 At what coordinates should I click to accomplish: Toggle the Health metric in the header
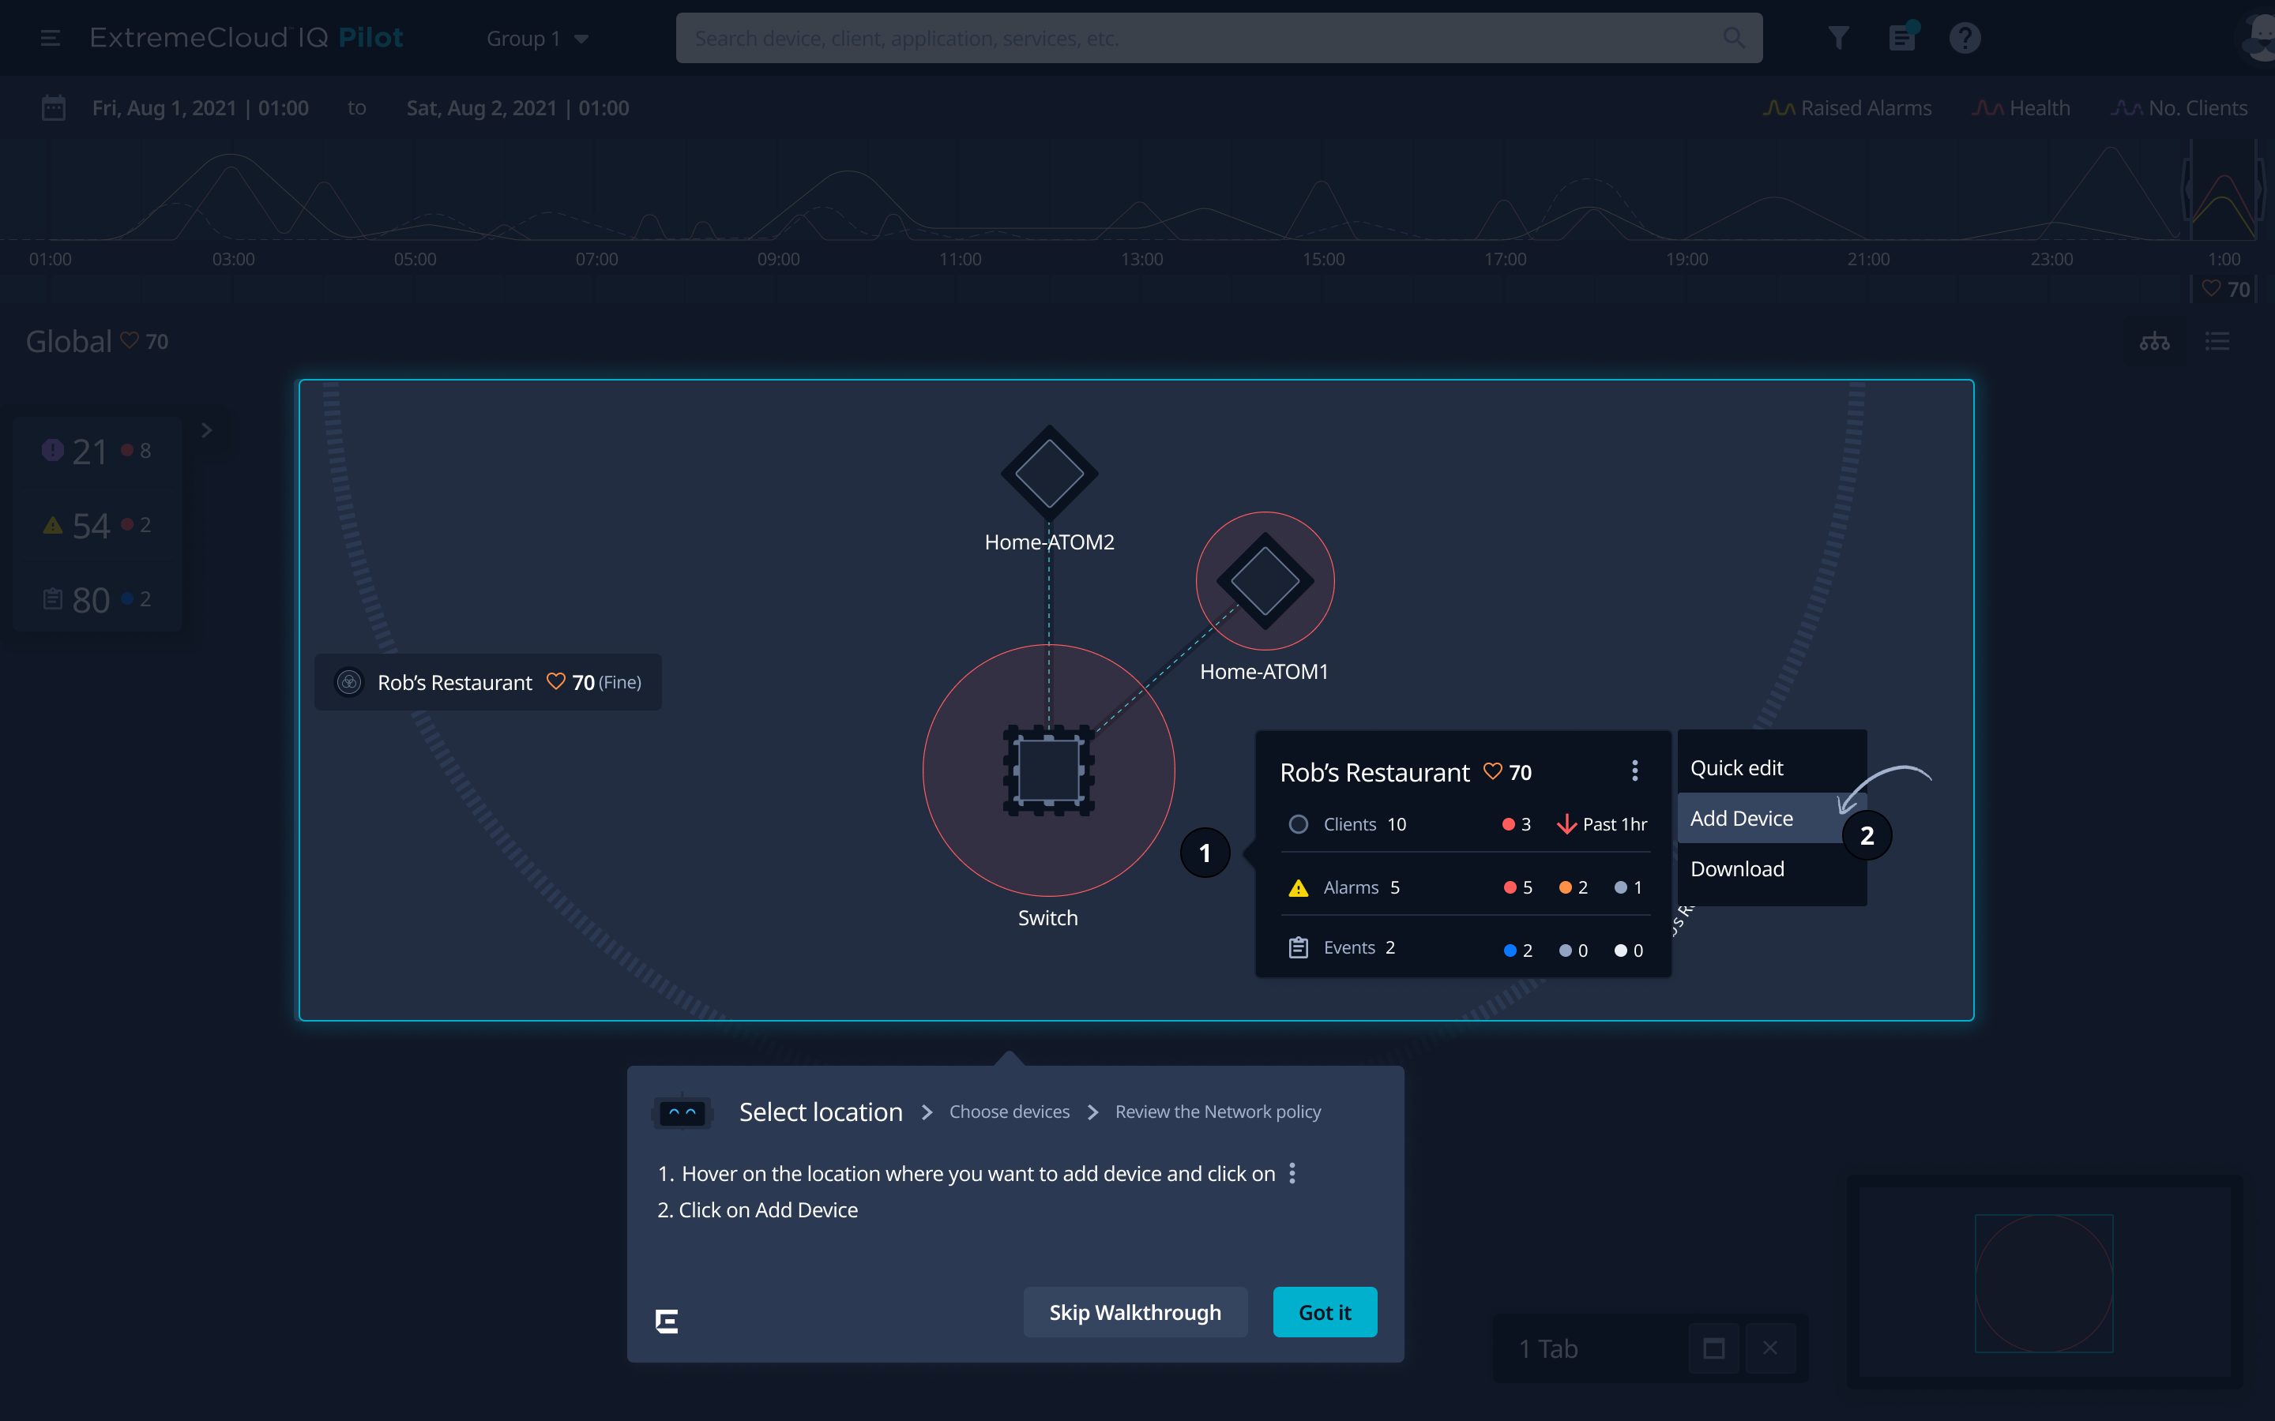[2021, 107]
